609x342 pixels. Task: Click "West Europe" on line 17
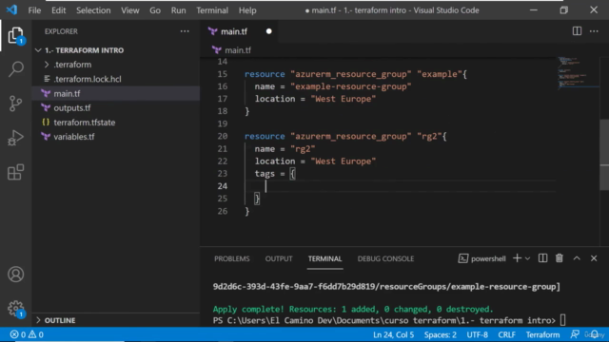[x=344, y=99]
